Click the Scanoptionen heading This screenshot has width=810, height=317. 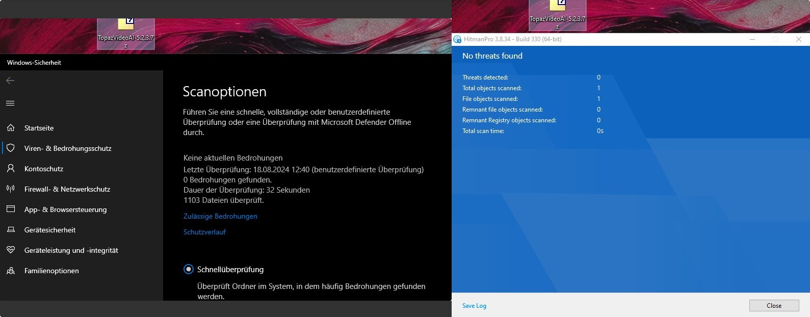(x=224, y=92)
